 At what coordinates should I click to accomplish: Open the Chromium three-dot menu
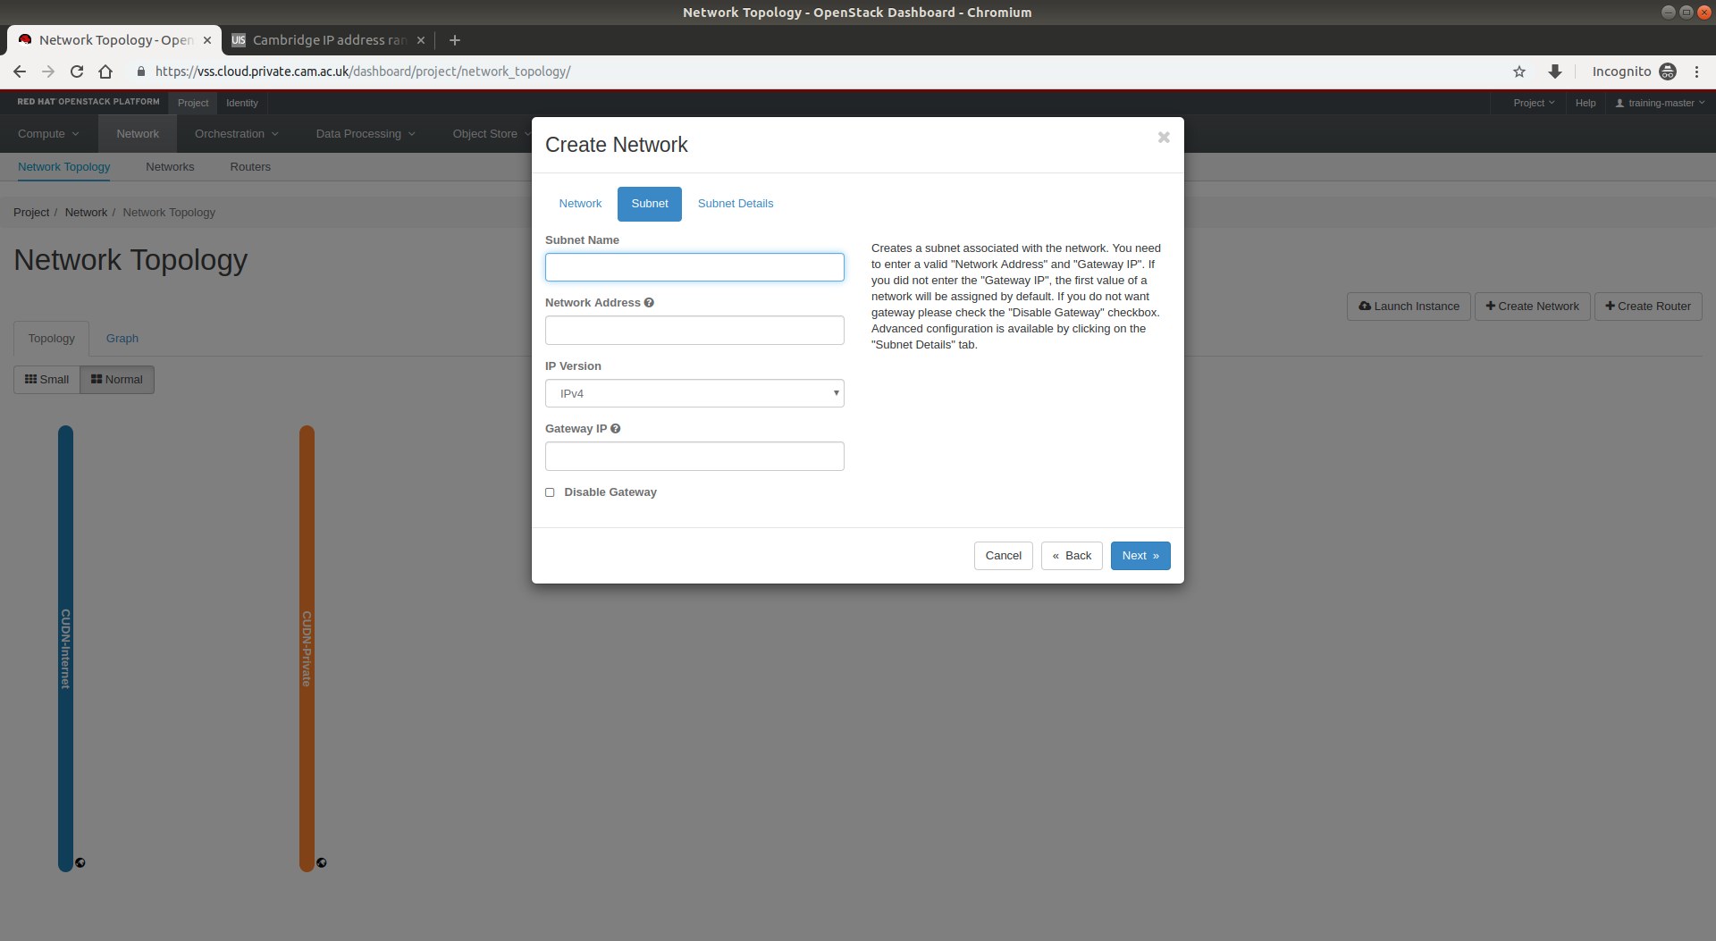(1696, 71)
